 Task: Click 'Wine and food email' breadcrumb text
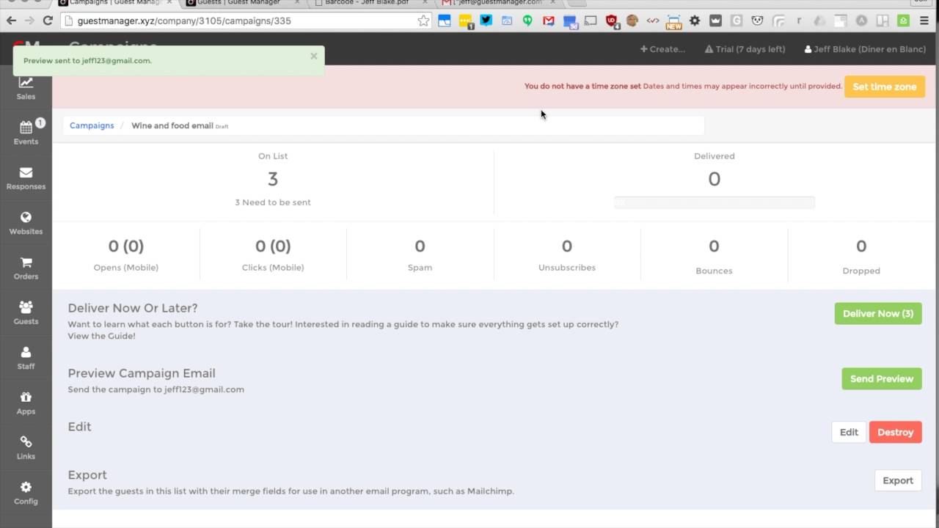(x=172, y=125)
